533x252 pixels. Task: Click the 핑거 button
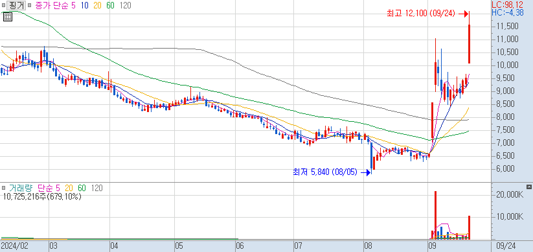click(16, 5)
